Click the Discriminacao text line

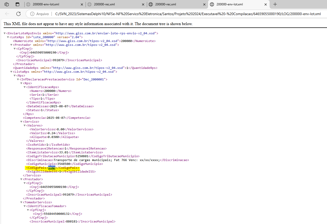108,160
